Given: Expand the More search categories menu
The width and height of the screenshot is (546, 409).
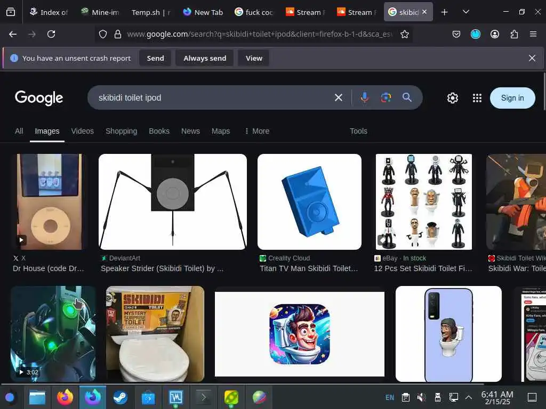Looking at the screenshot, I should click(257, 131).
